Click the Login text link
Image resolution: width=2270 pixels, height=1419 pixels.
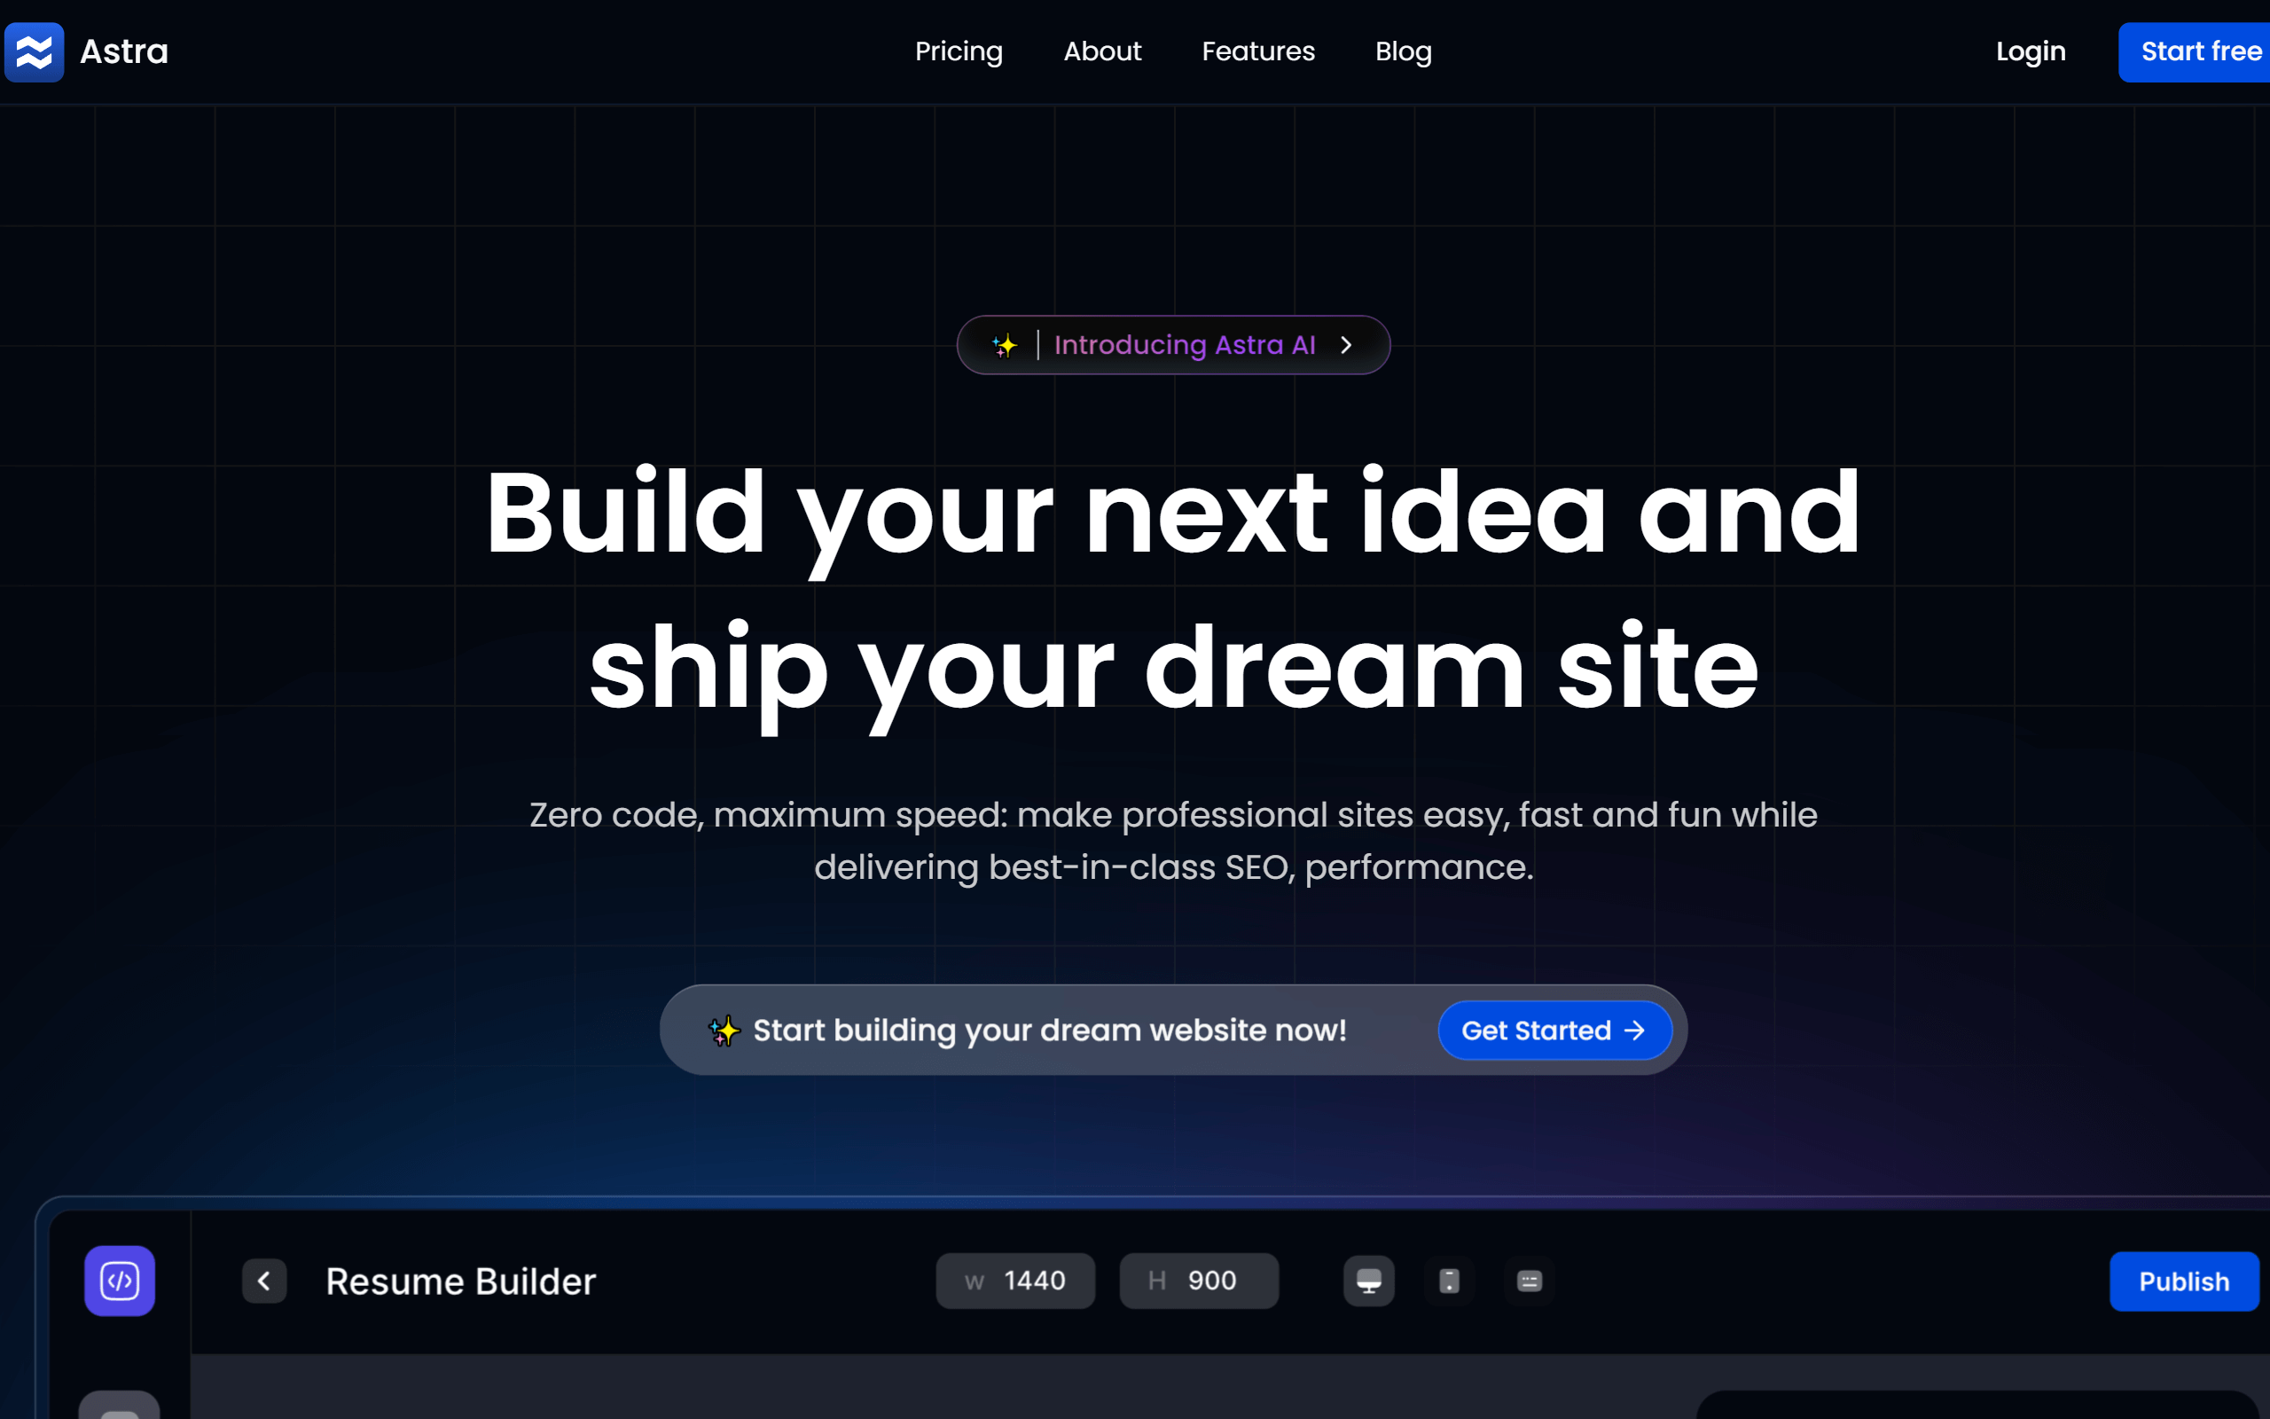tap(2030, 51)
